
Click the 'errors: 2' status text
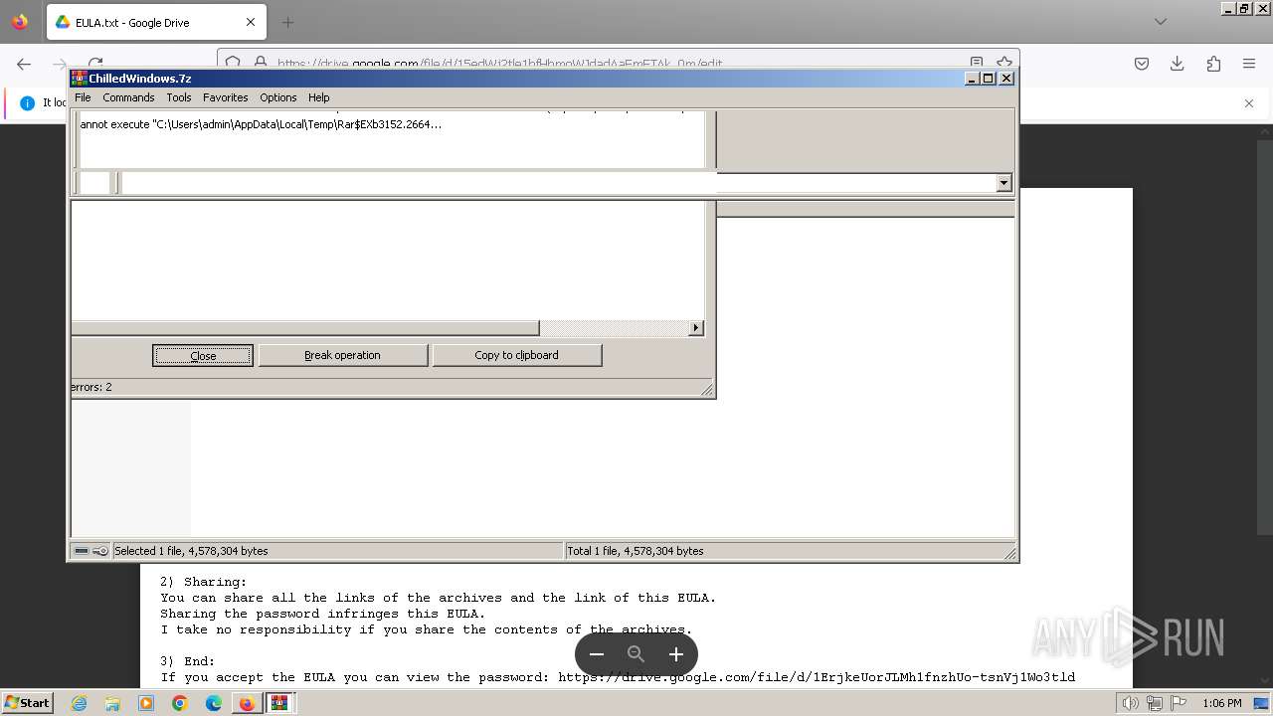[91, 387]
